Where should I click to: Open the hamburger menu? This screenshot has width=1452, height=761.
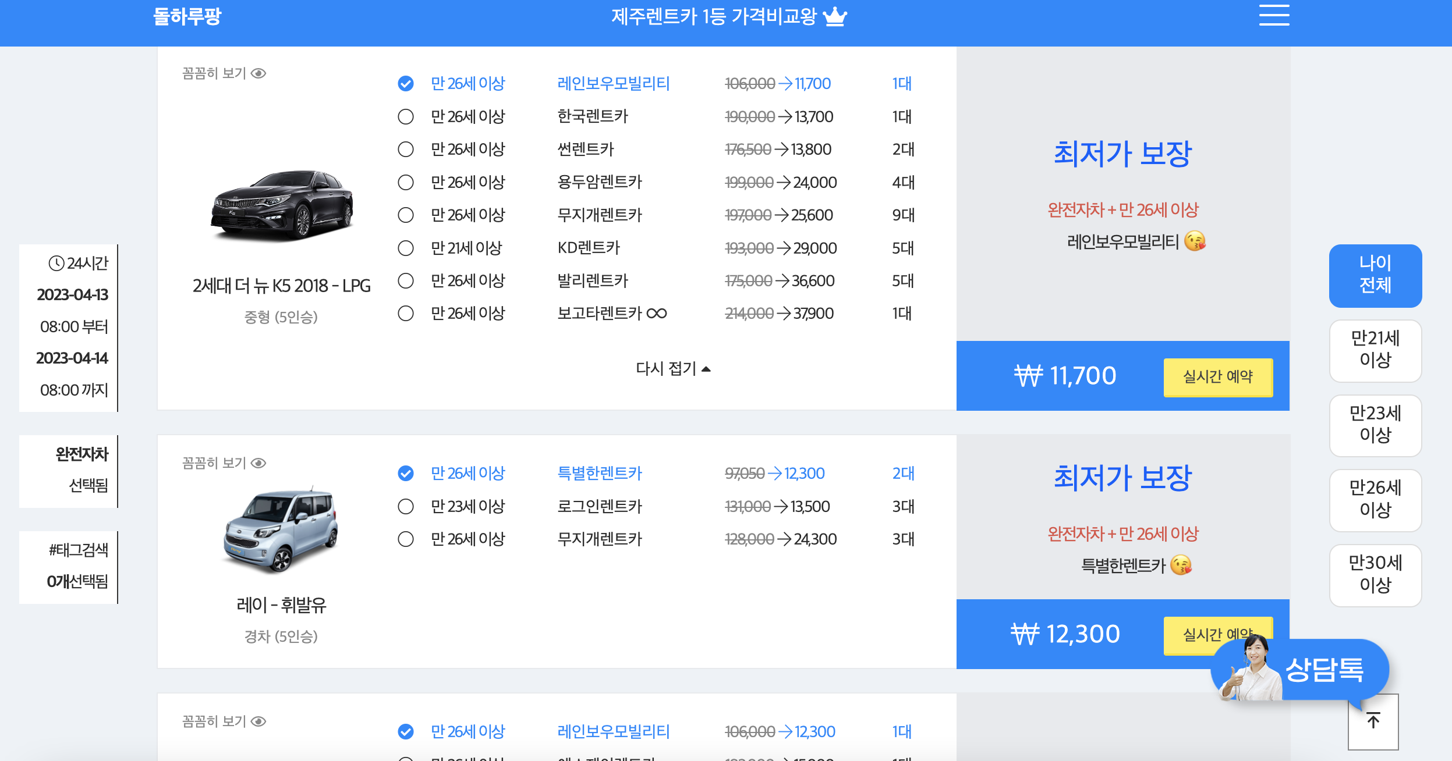pos(1274,16)
